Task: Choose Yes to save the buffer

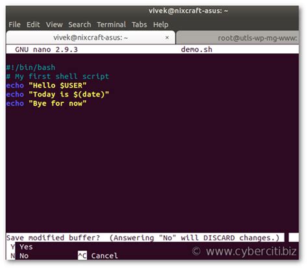Action: 26,247
